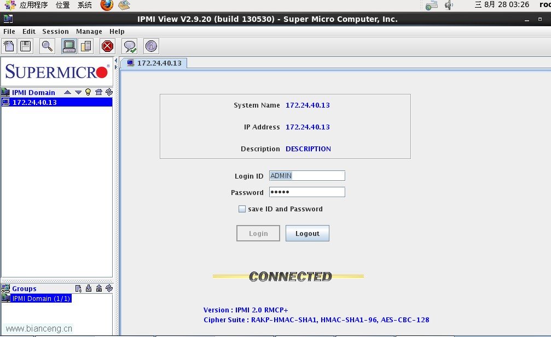
Task: Open the Edit menu
Action: click(29, 32)
